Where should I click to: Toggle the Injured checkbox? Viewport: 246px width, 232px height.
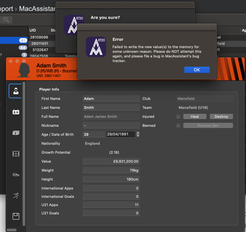178,116
